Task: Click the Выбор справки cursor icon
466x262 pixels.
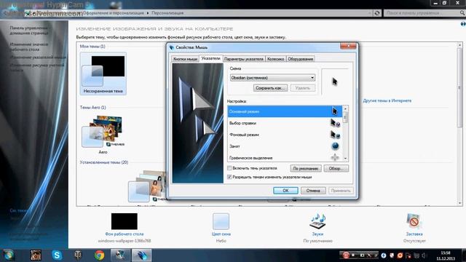Action: pyautogui.click(x=335, y=123)
